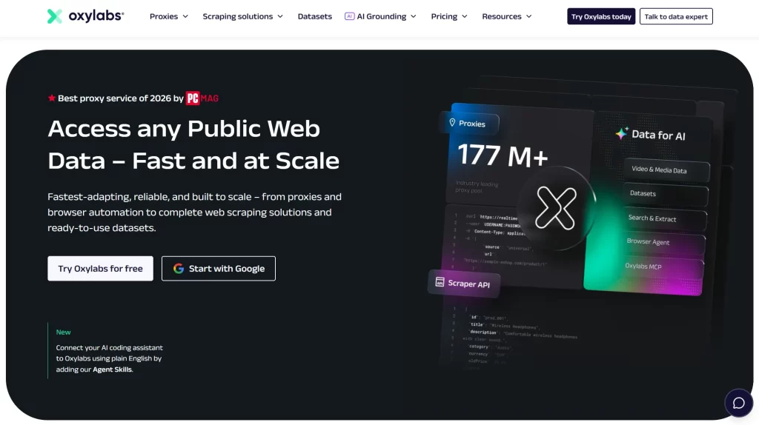Click Talk to data expert button

coord(676,16)
